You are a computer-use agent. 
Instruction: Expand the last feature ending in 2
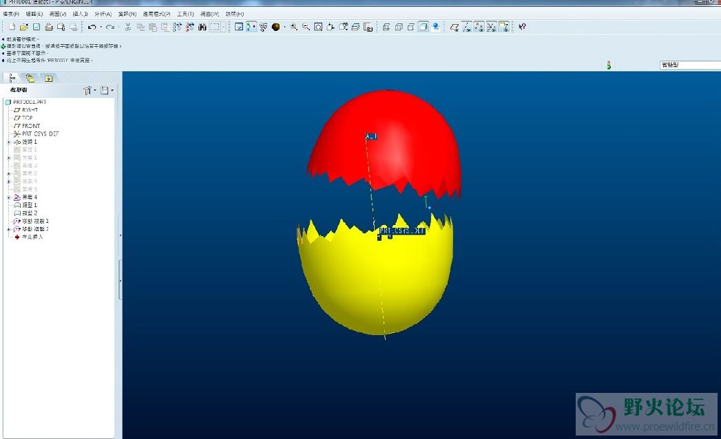(x=9, y=229)
